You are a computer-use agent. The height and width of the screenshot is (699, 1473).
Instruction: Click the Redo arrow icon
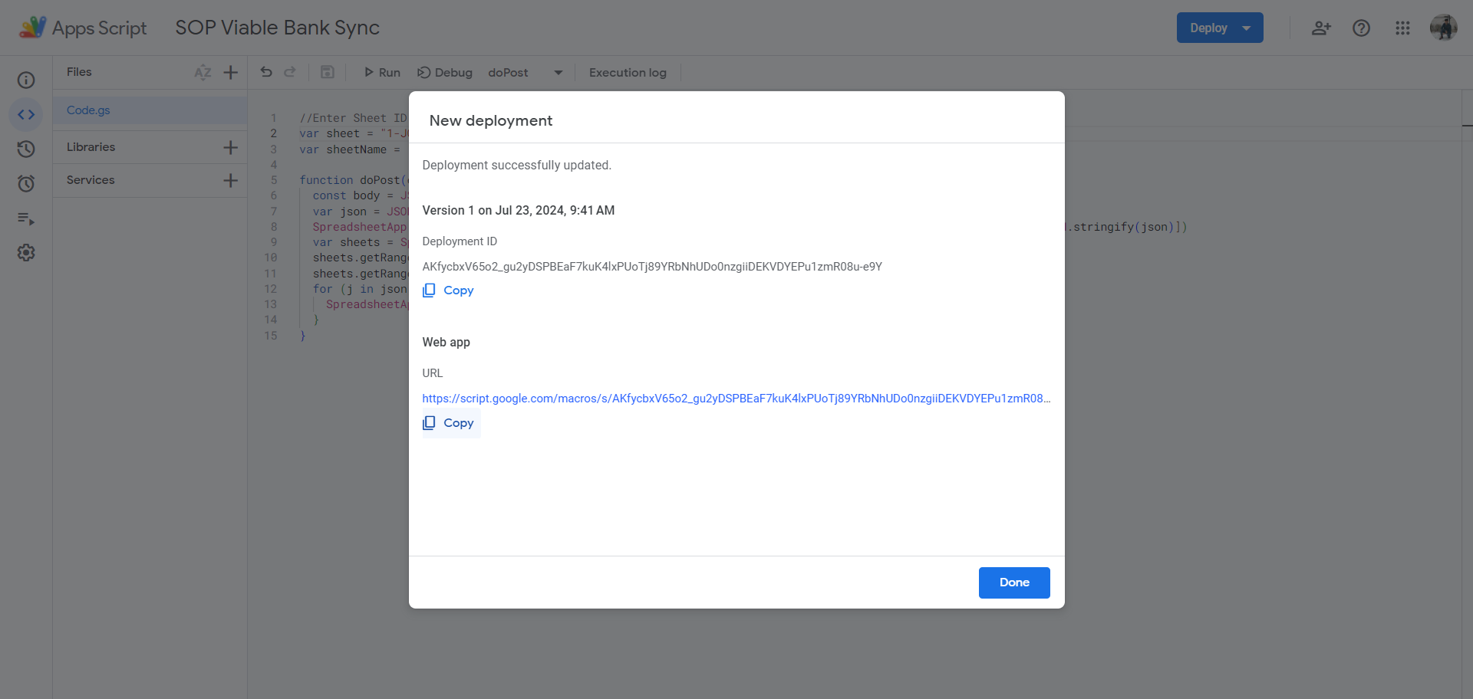[290, 72]
